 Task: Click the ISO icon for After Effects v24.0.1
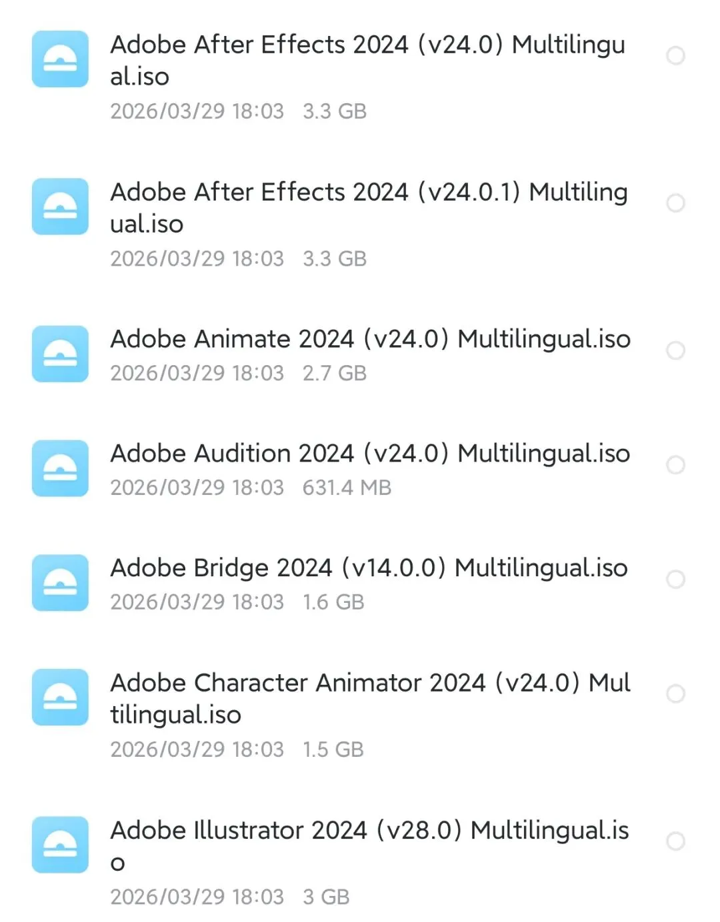click(60, 207)
